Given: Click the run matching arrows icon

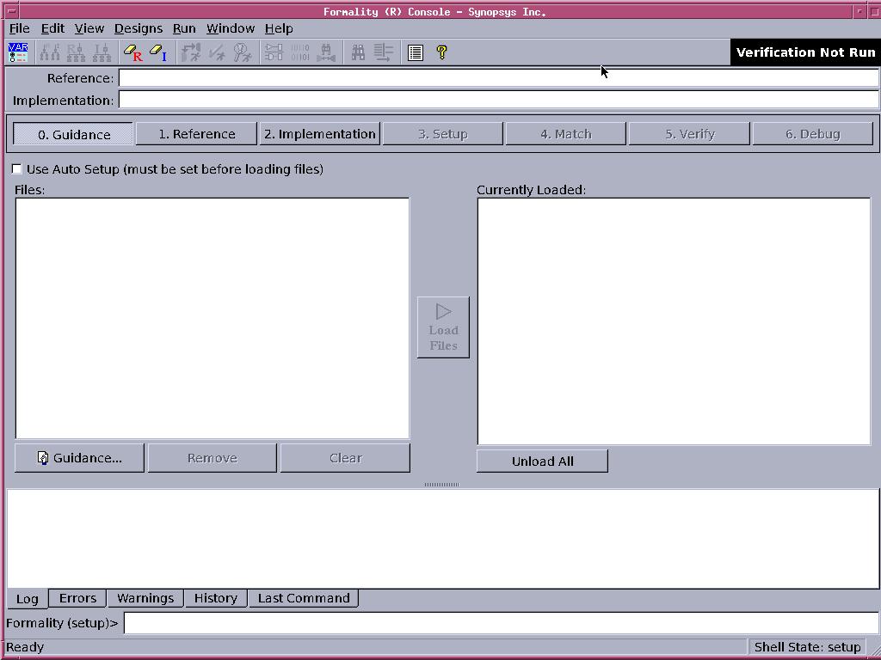Looking at the screenshot, I should click(191, 52).
